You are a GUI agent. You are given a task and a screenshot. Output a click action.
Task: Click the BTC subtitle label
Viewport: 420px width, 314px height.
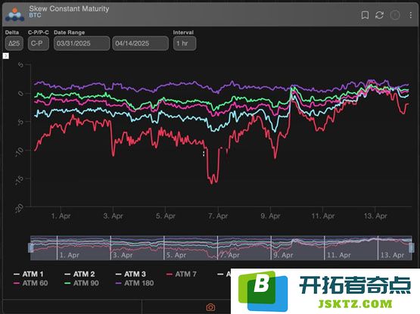click(35, 15)
